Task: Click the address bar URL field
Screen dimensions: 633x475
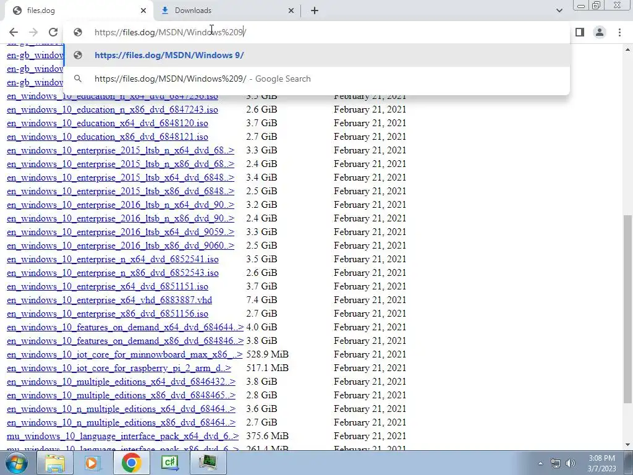Action: [x=317, y=32]
